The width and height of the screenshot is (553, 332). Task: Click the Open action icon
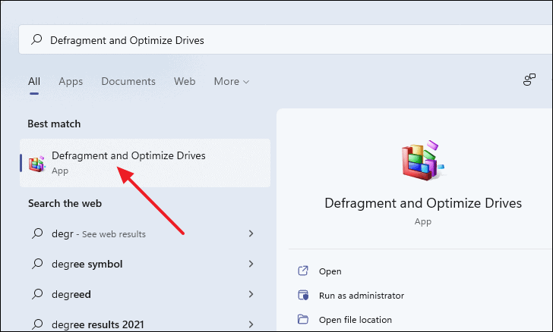[303, 271]
